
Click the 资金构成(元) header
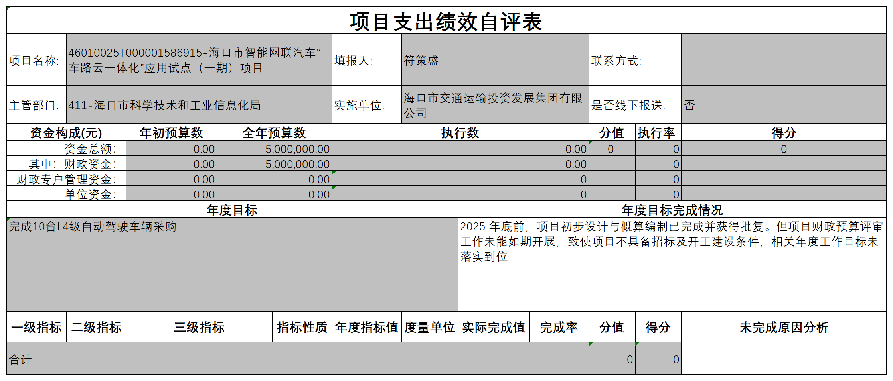pyautogui.click(x=66, y=132)
